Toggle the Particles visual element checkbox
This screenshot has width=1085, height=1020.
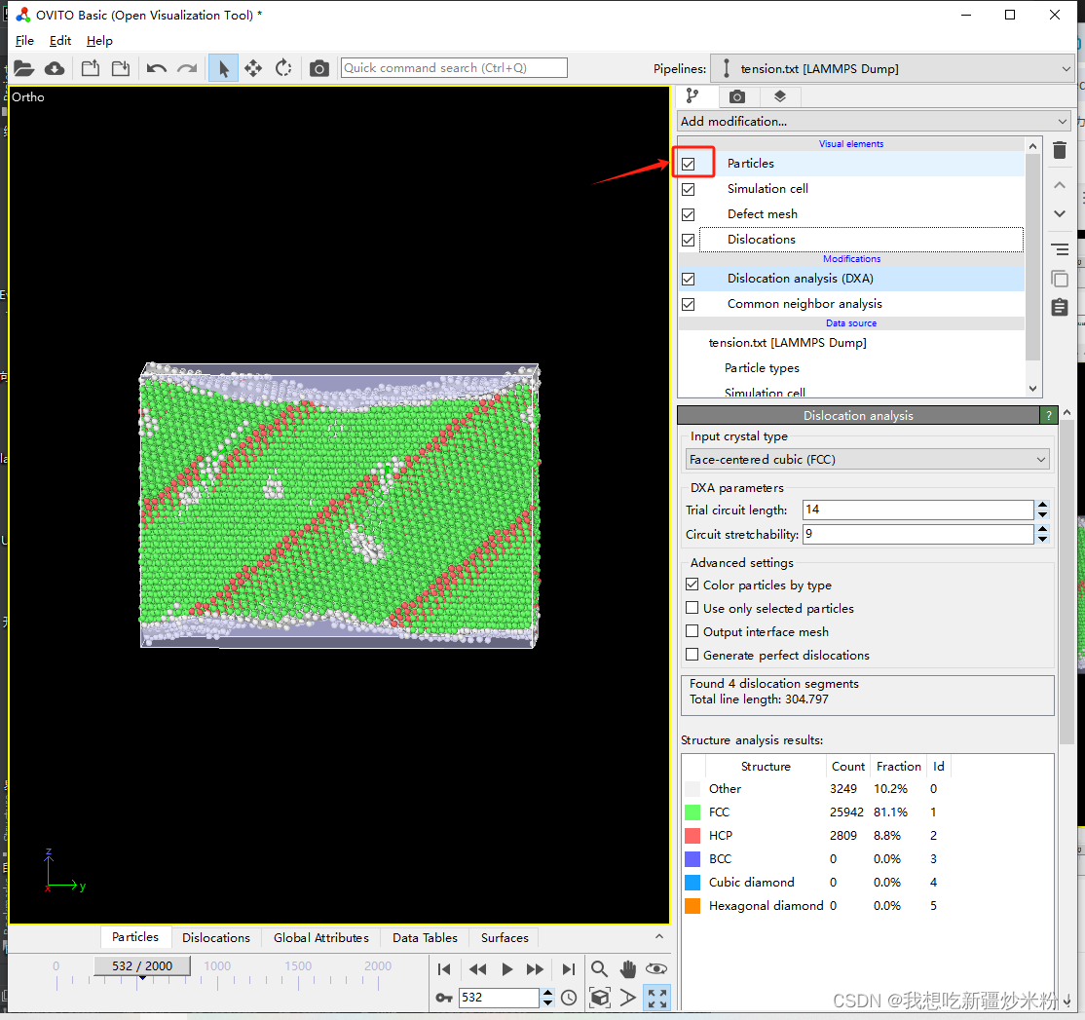tap(688, 164)
